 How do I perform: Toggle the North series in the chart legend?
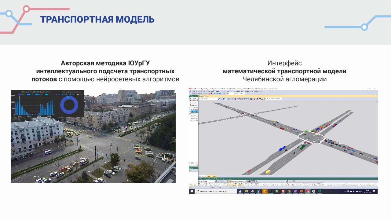[x=39, y=94]
